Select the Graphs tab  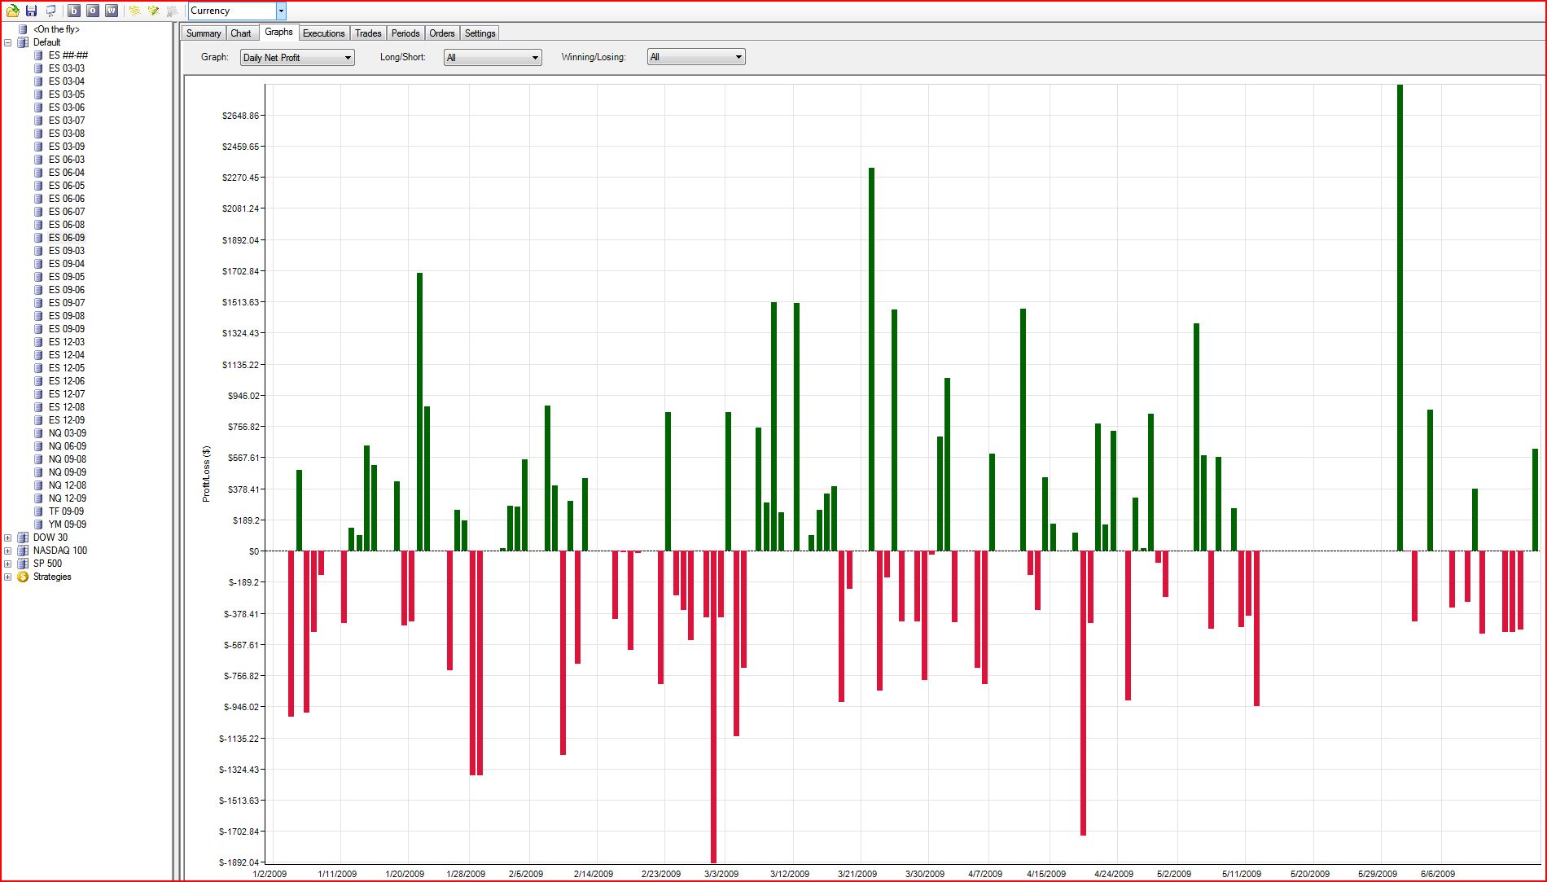click(x=278, y=32)
